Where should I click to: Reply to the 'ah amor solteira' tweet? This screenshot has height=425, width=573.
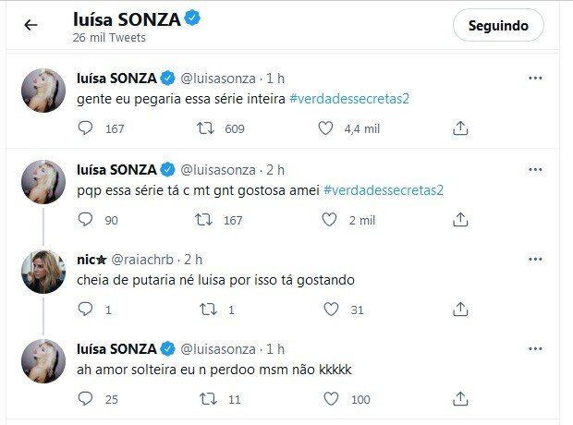tap(85, 399)
